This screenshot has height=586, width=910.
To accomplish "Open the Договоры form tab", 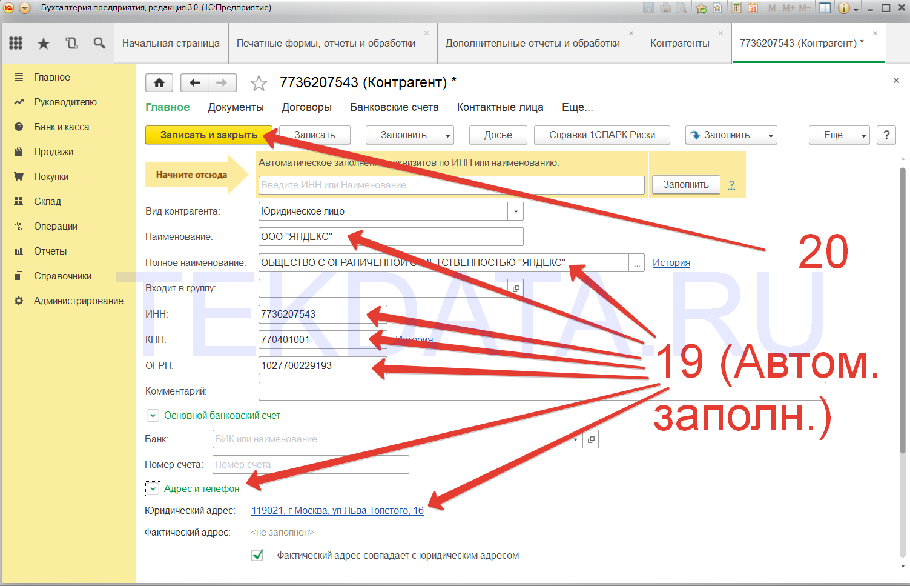I will point(307,107).
